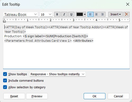
Task: Click ruler at the 3 inch mark
Action: click(73, 20)
